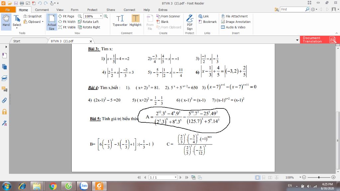
Task: Open the Layers panel in sidebar
Action: 4,78
